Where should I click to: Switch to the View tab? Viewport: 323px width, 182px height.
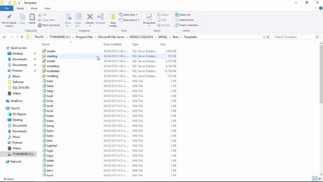click(47, 9)
